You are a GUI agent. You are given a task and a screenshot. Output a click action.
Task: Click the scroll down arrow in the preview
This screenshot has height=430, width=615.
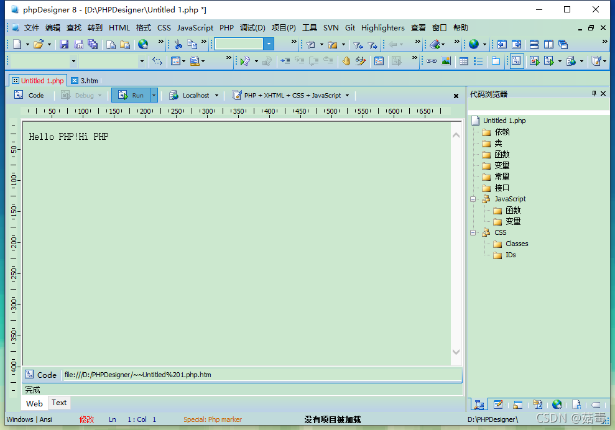(456, 352)
